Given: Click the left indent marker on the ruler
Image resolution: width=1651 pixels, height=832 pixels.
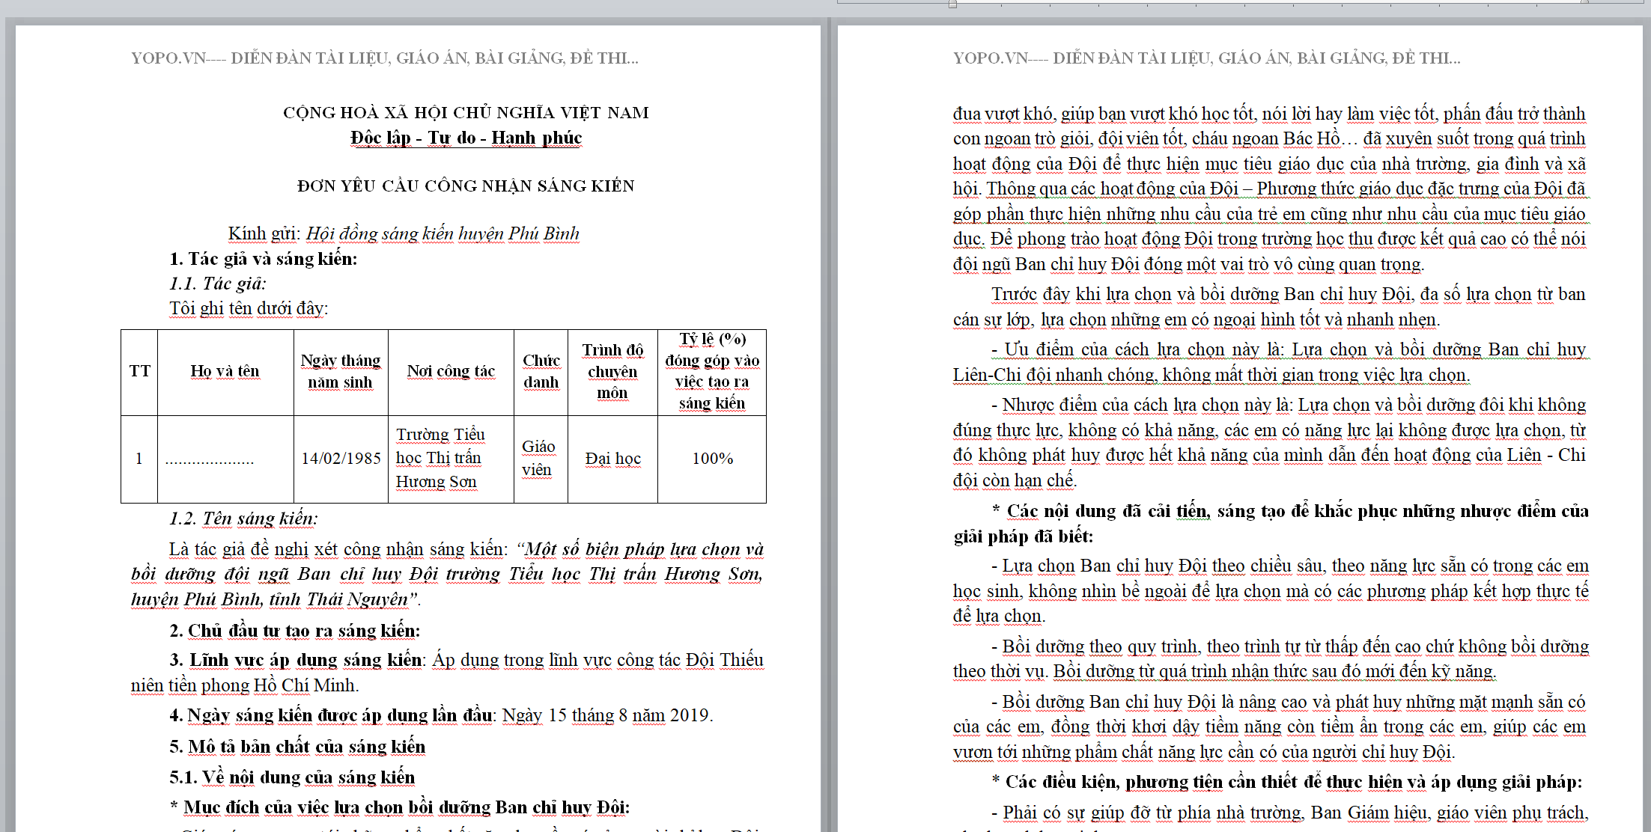Looking at the screenshot, I should click(952, 4).
